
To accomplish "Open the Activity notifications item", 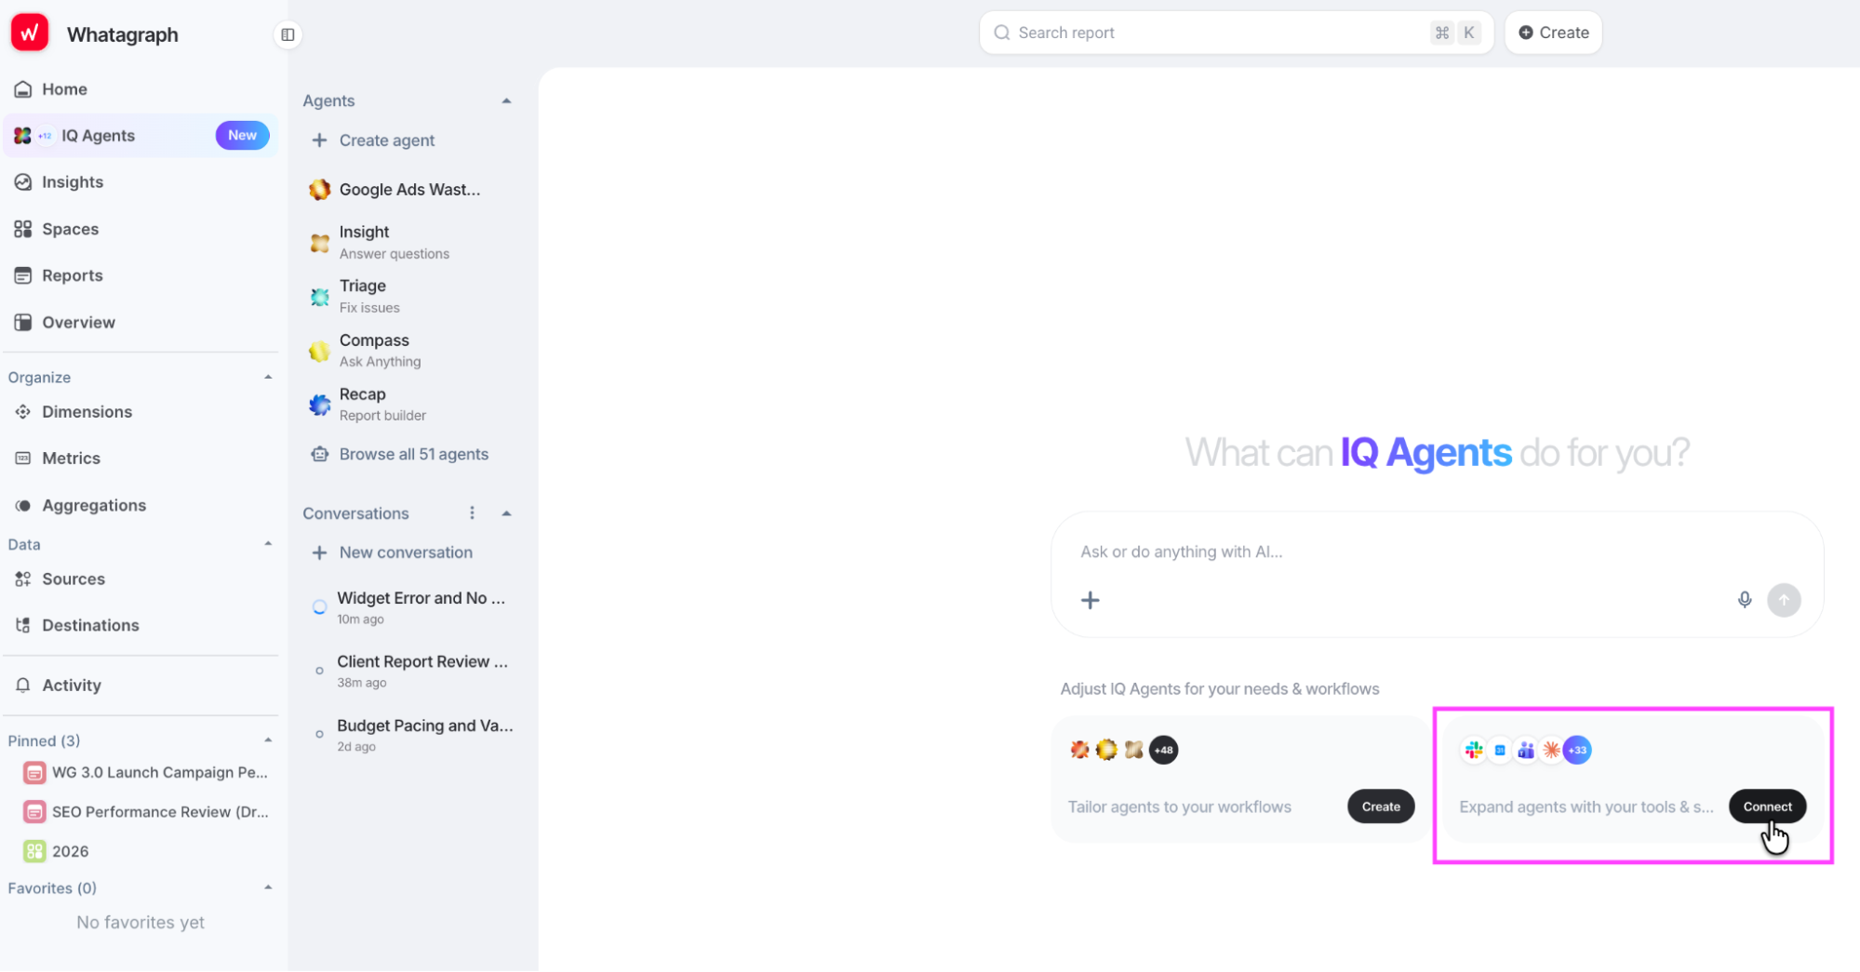I will (x=141, y=685).
